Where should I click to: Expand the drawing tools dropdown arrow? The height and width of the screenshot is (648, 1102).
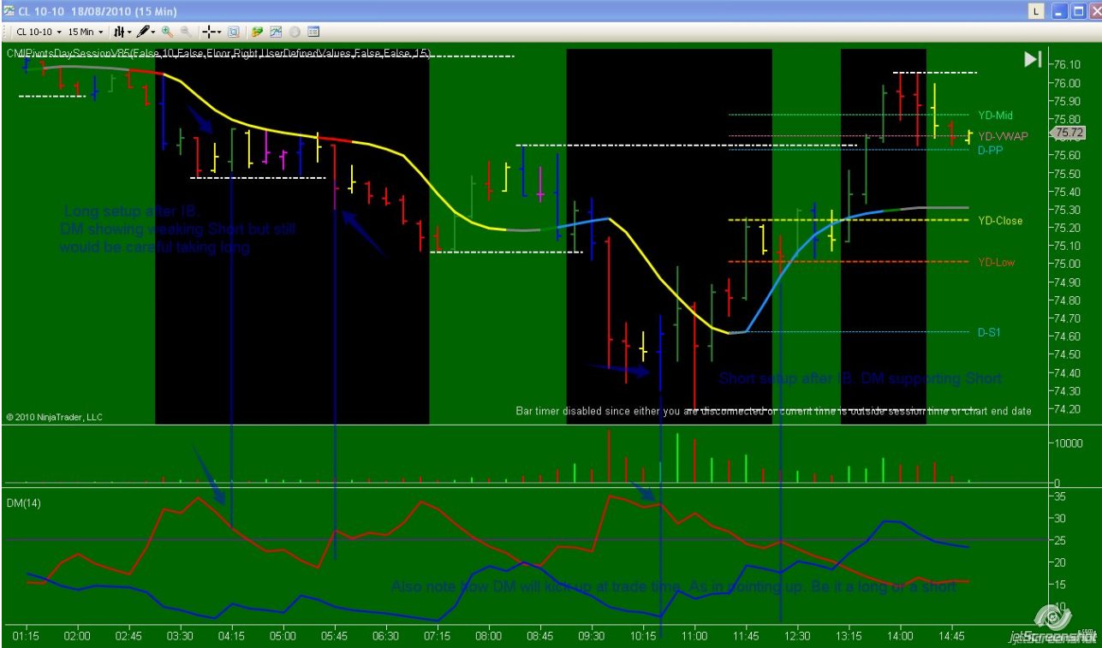coord(153,32)
